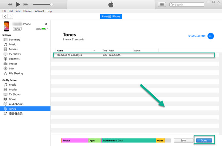Screen dimensions: 222x146
Task: Click the 0:22 time cell
Action: pos(105,55)
